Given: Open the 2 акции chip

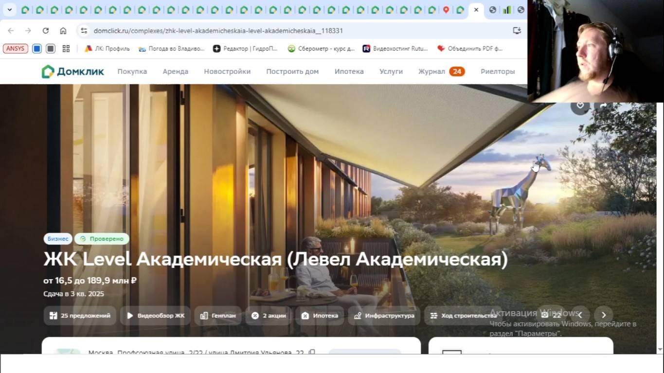Looking at the screenshot, I should coord(269,316).
